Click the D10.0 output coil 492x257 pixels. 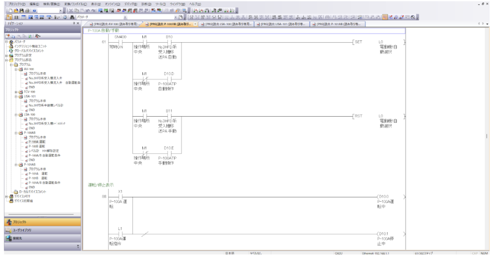tap(391, 197)
